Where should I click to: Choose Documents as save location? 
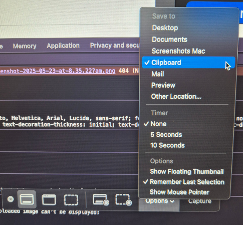(x=170, y=40)
